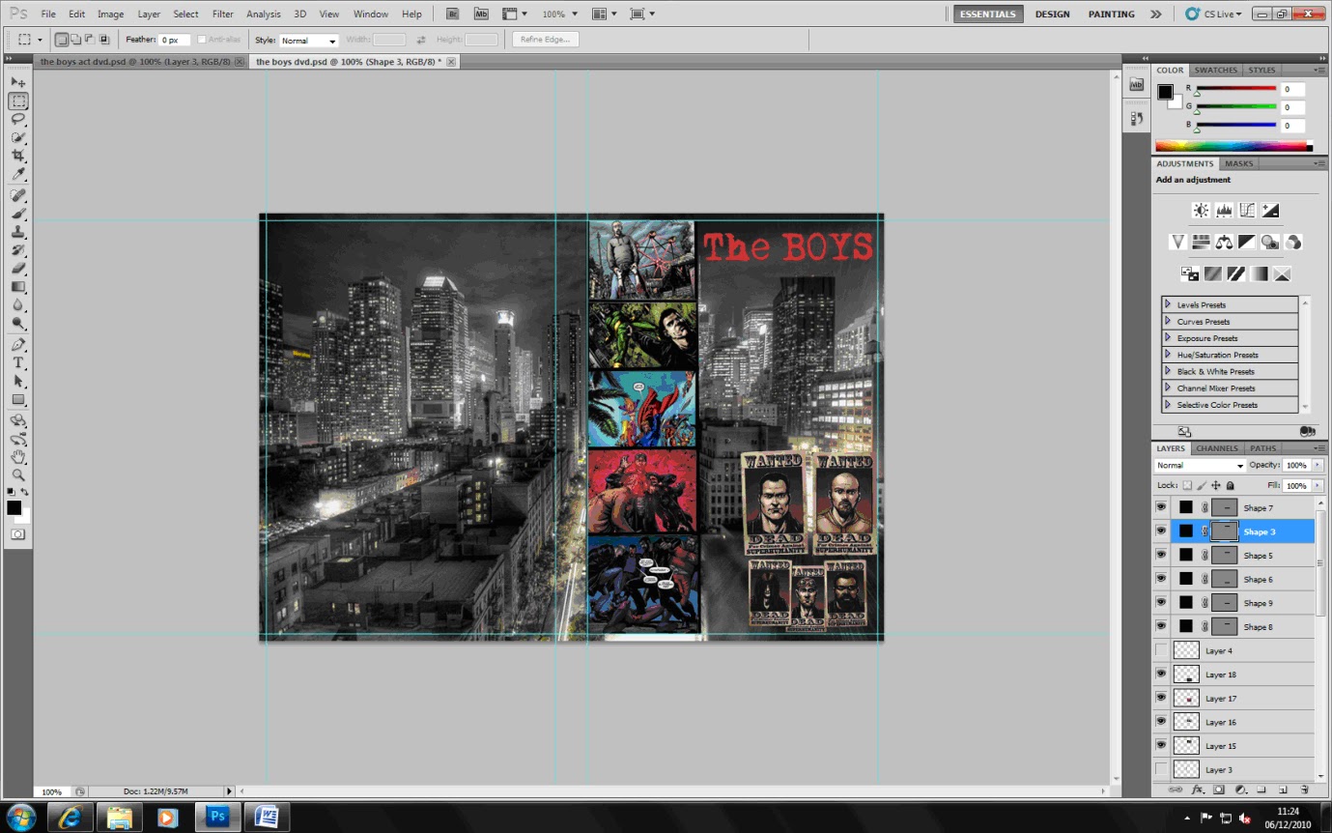Open layer styles fx menu
The image size is (1332, 833).
(x=1198, y=790)
